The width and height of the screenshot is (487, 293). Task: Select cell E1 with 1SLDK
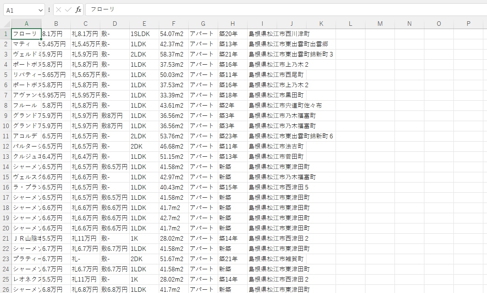tap(144, 34)
